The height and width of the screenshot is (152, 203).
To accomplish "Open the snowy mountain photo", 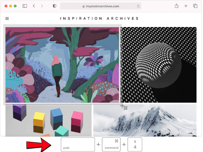I will [145, 120].
